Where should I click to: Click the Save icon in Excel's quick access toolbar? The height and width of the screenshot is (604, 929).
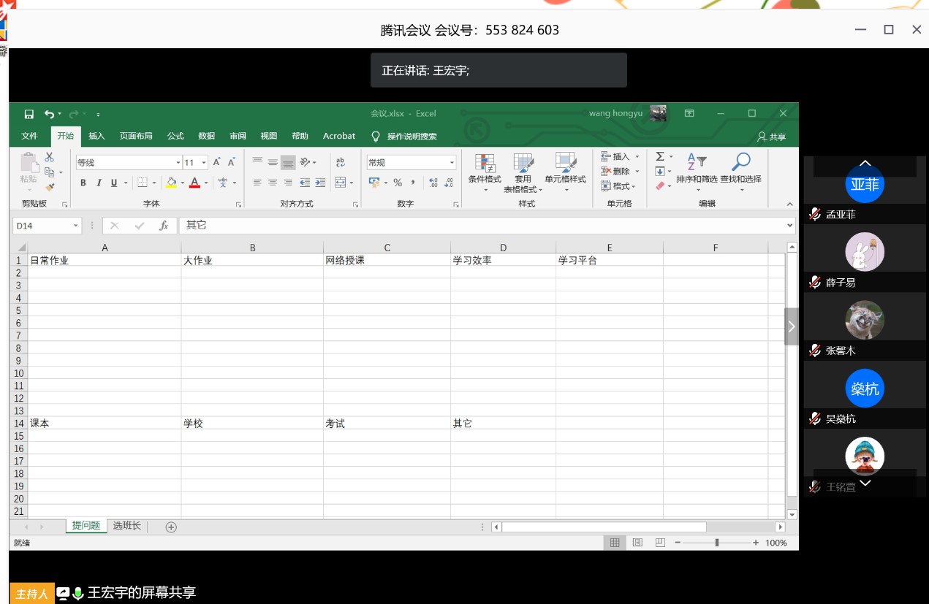tap(29, 114)
